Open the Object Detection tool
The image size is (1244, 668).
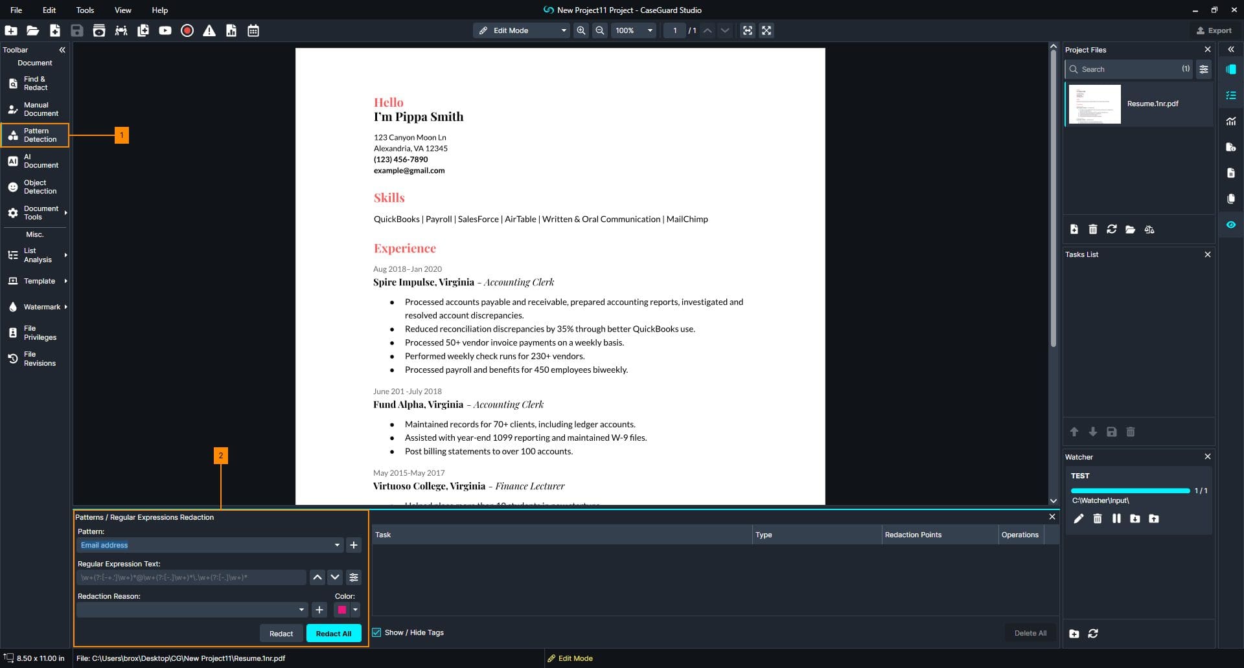pyautogui.click(x=35, y=187)
